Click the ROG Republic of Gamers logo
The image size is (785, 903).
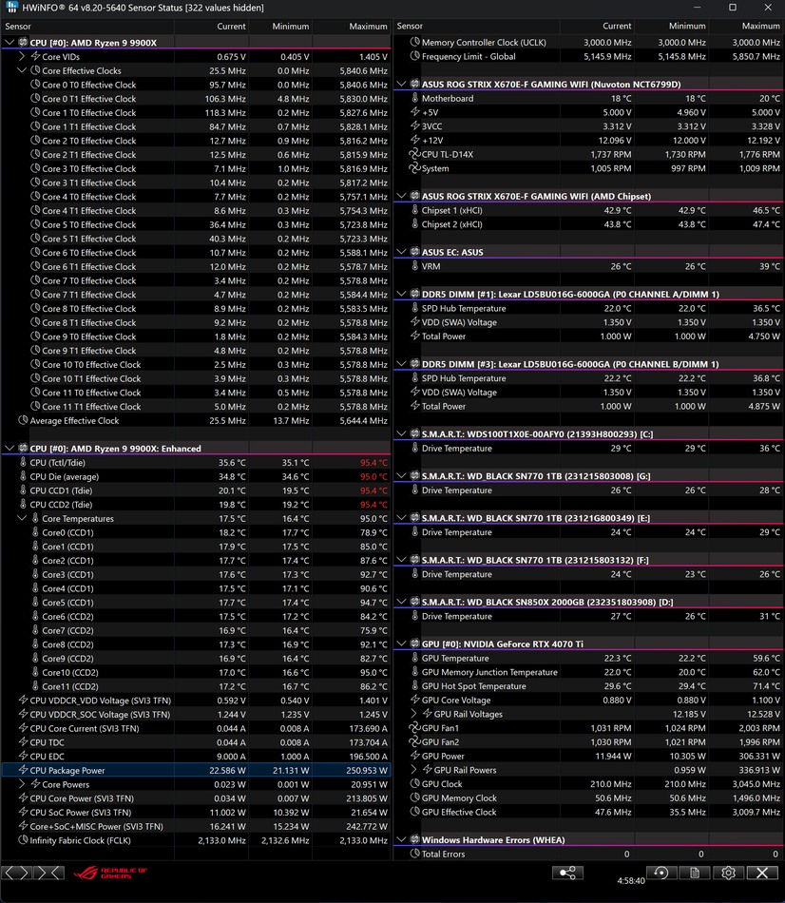click(x=109, y=873)
